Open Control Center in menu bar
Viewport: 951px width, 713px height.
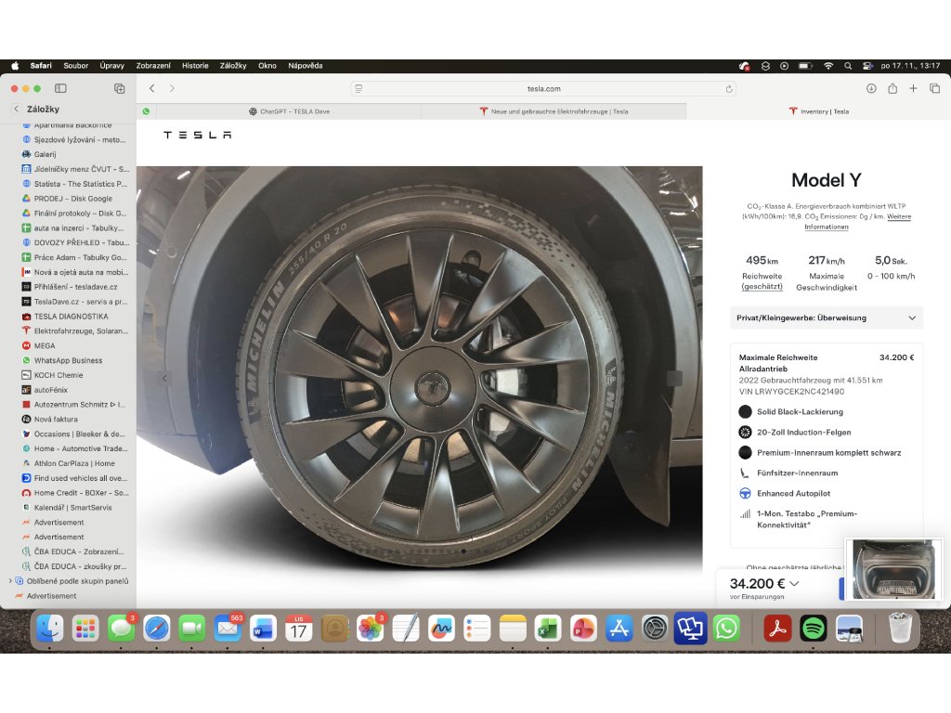868,66
